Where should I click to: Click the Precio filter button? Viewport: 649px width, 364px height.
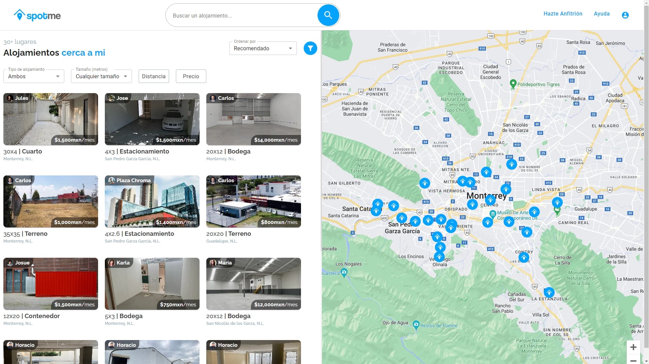(191, 76)
